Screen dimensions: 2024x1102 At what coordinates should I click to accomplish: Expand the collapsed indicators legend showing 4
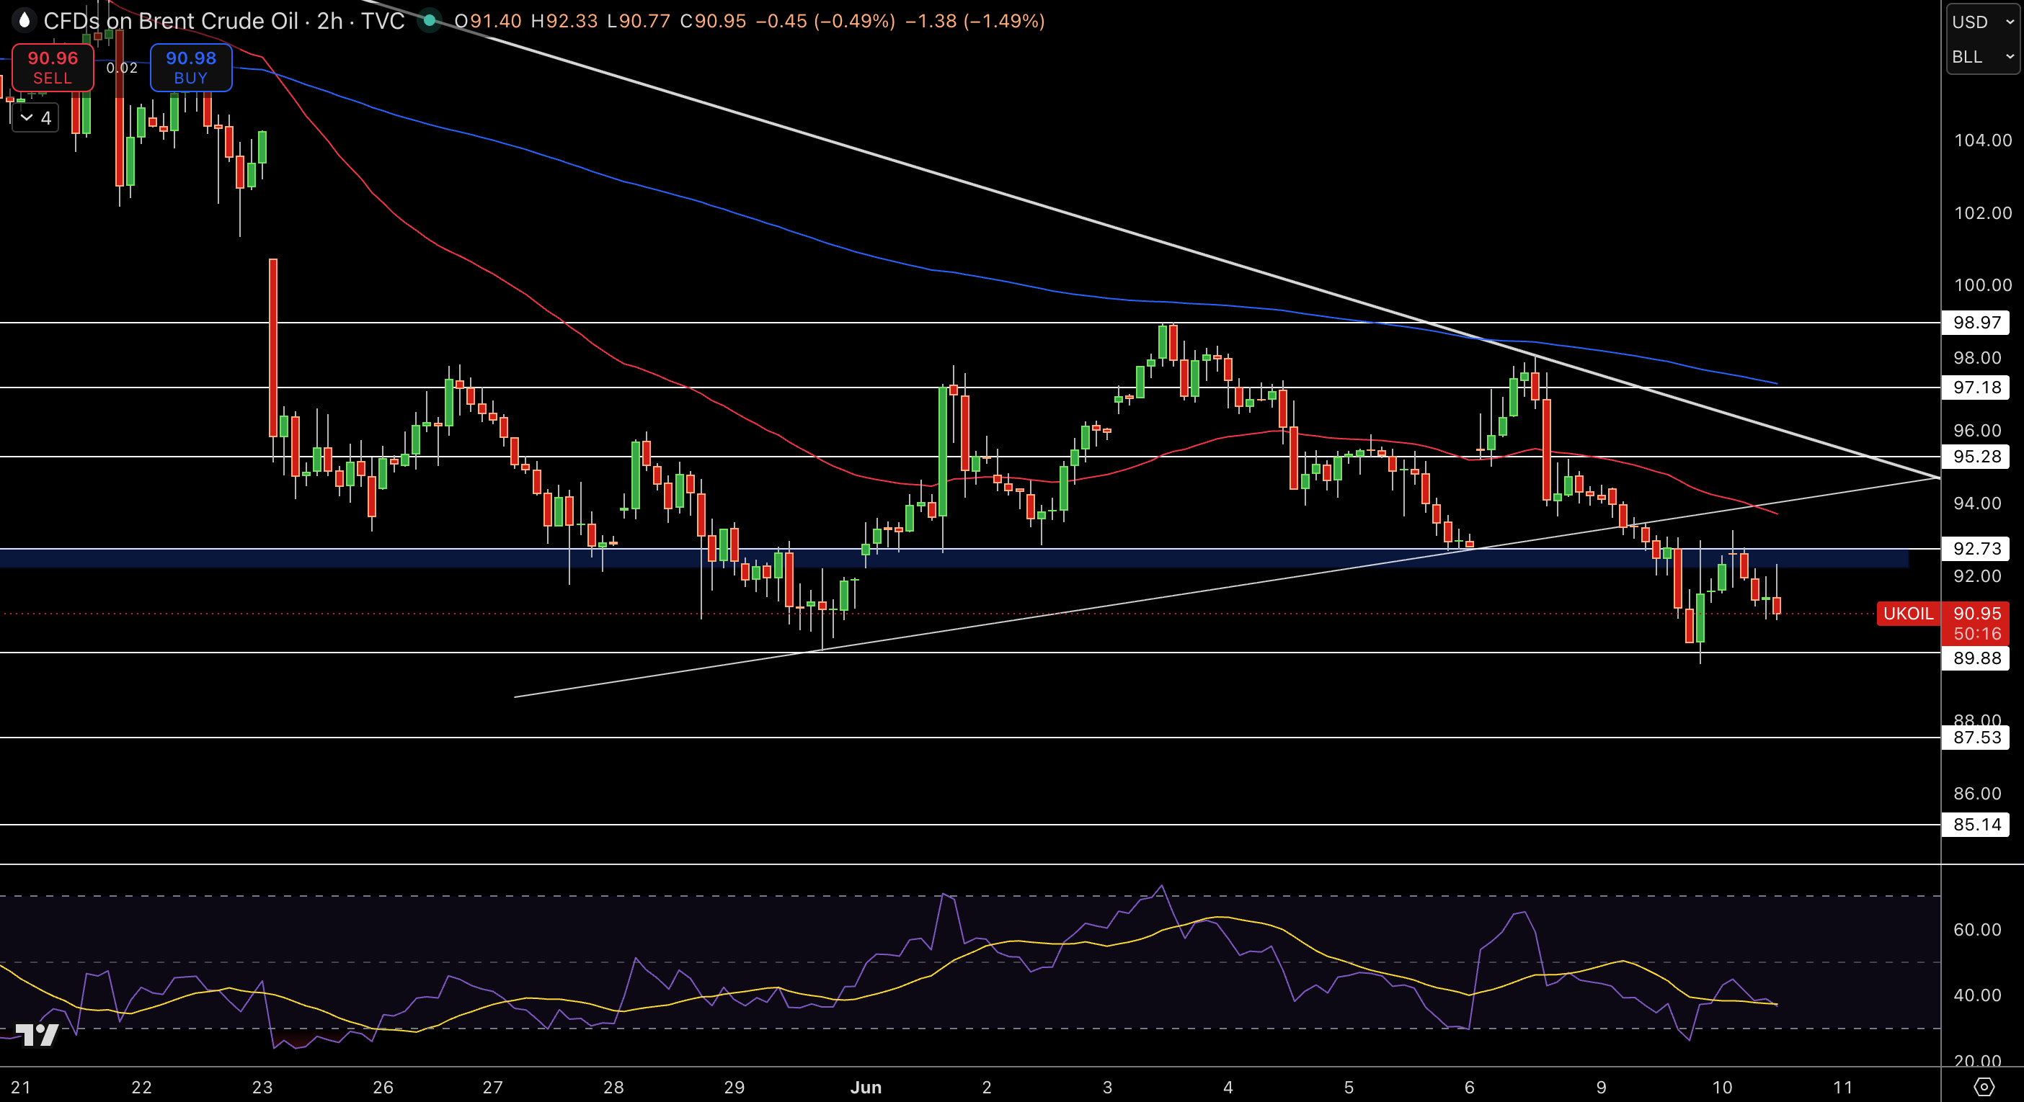[35, 117]
